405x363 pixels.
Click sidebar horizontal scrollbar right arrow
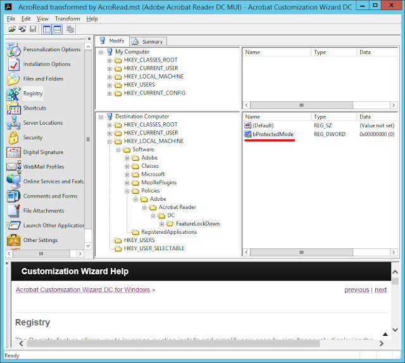(80, 254)
